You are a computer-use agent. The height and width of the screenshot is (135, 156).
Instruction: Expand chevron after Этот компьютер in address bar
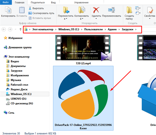point(56,29)
